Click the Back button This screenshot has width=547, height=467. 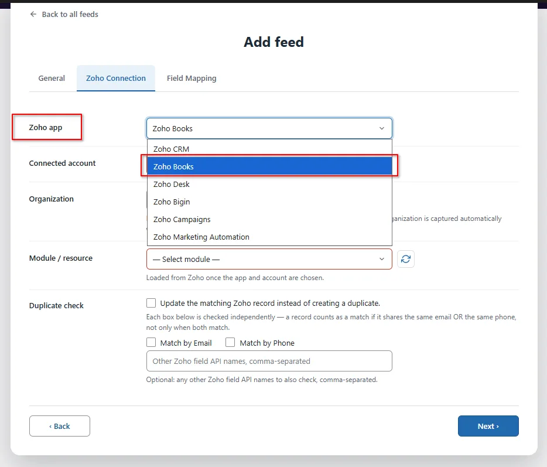point(60,426)
